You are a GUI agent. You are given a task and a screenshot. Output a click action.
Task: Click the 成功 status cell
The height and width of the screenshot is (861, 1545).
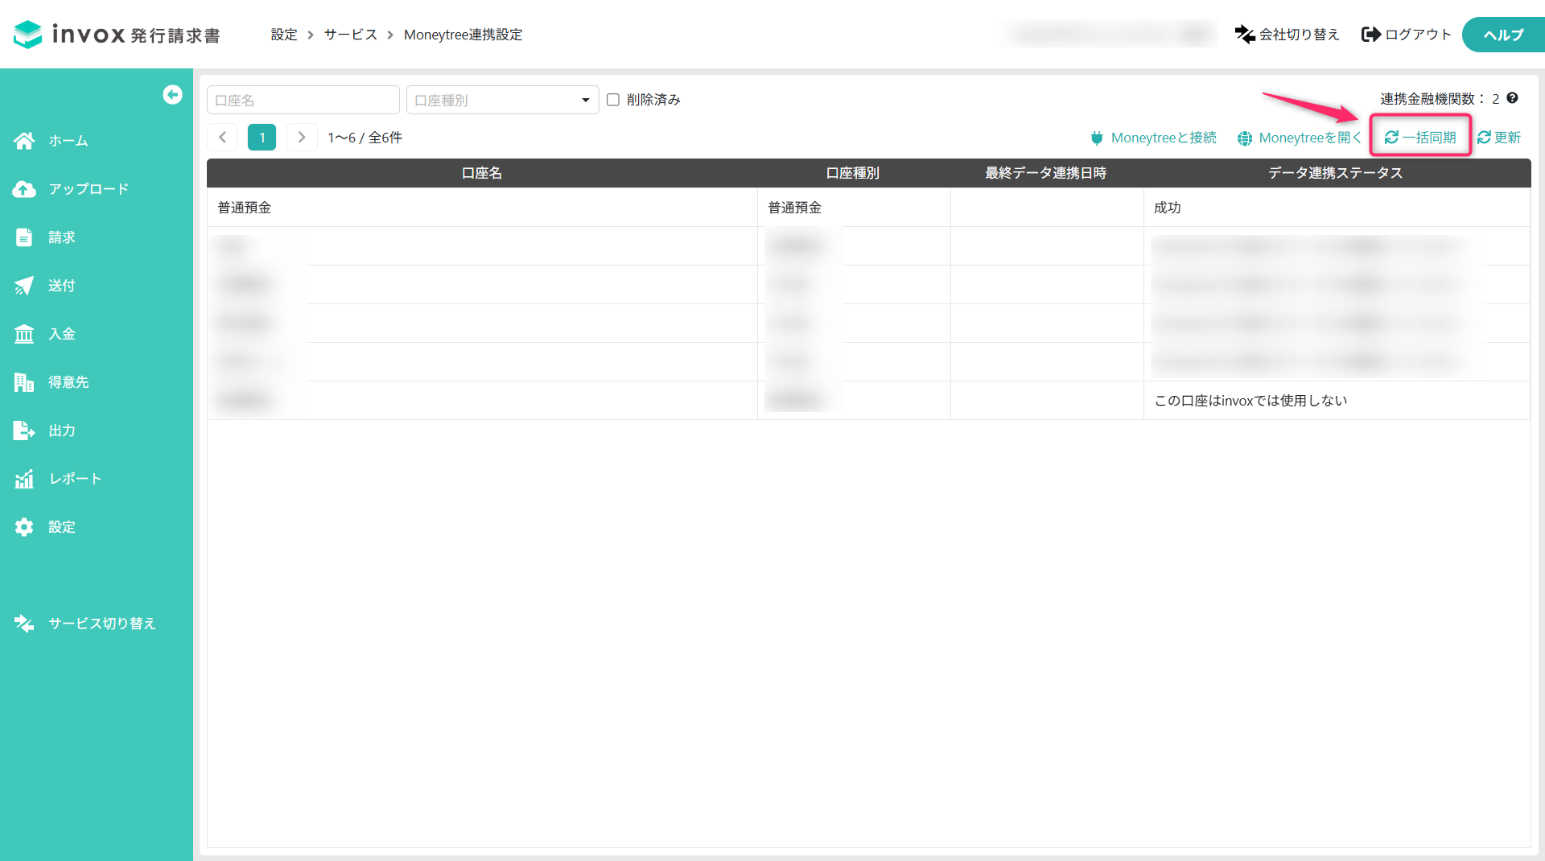coord(1337,208)
